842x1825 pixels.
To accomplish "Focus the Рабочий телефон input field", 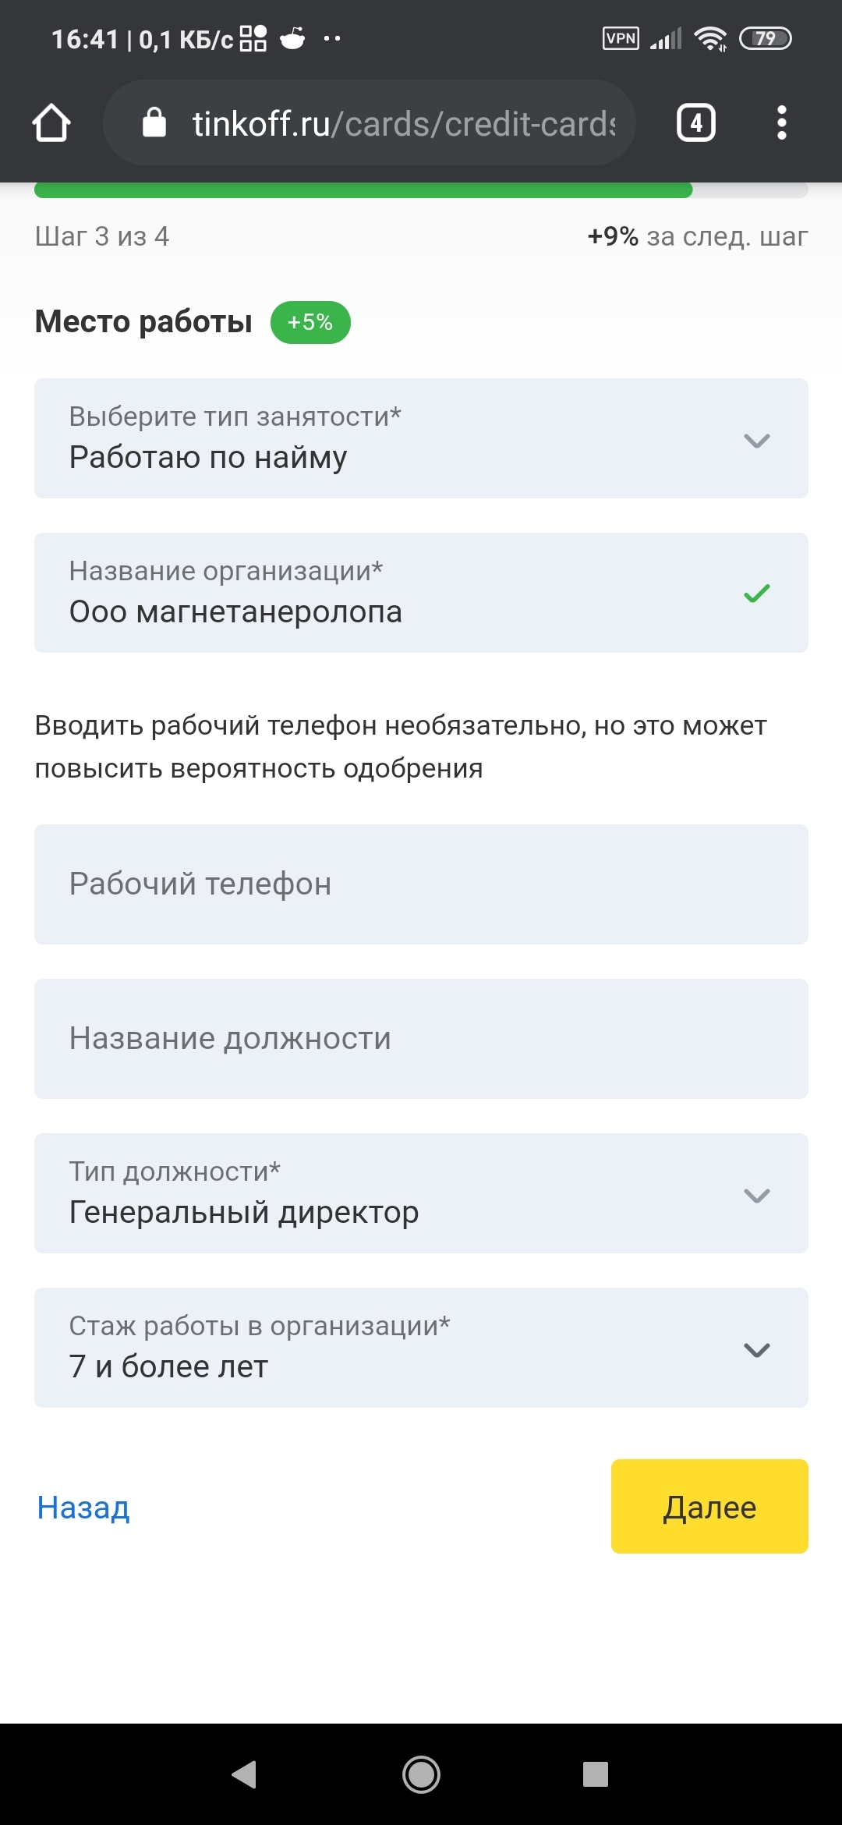I will tap(421, 884).
